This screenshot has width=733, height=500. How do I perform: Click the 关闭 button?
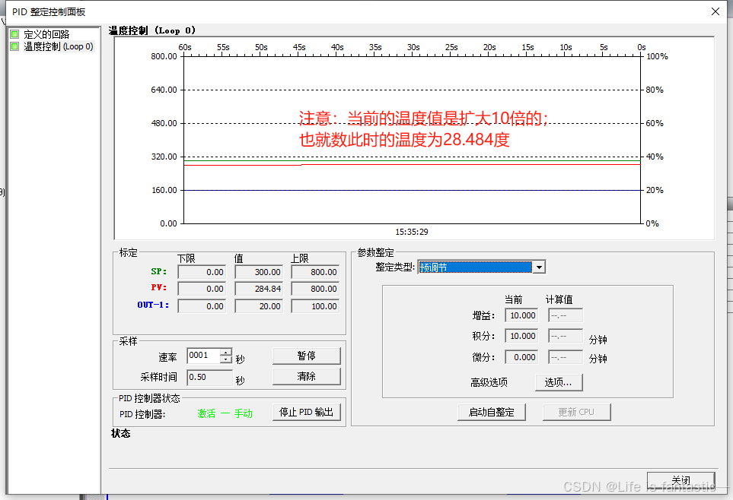(x=681, y=480)
